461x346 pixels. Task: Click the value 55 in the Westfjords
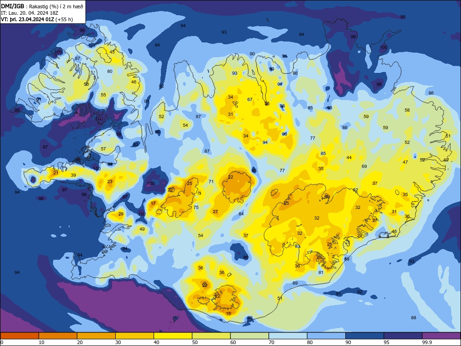(103, 95)
